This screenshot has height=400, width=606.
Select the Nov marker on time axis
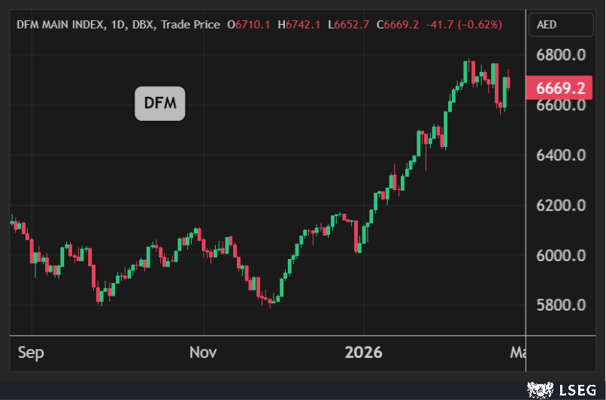point(203,352)
